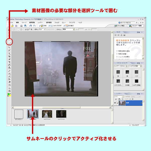Toggle eye visibility of 背景 layer
Image resolution: width=151 pixels, height=151 pixels.
coord(115,103)
